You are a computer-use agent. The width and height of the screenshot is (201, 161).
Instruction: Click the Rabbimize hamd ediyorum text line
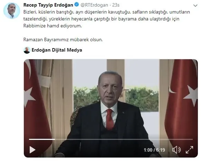click(52, 26)
